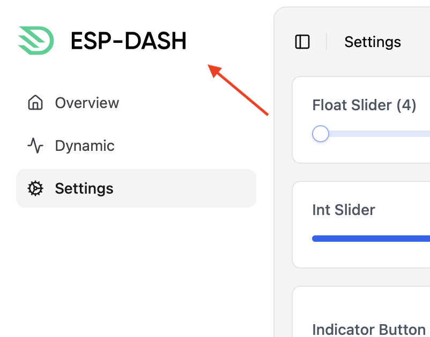This screenshot has width=430, height=337.
Task: Click the Float Slider track
Action: point(379,134)
